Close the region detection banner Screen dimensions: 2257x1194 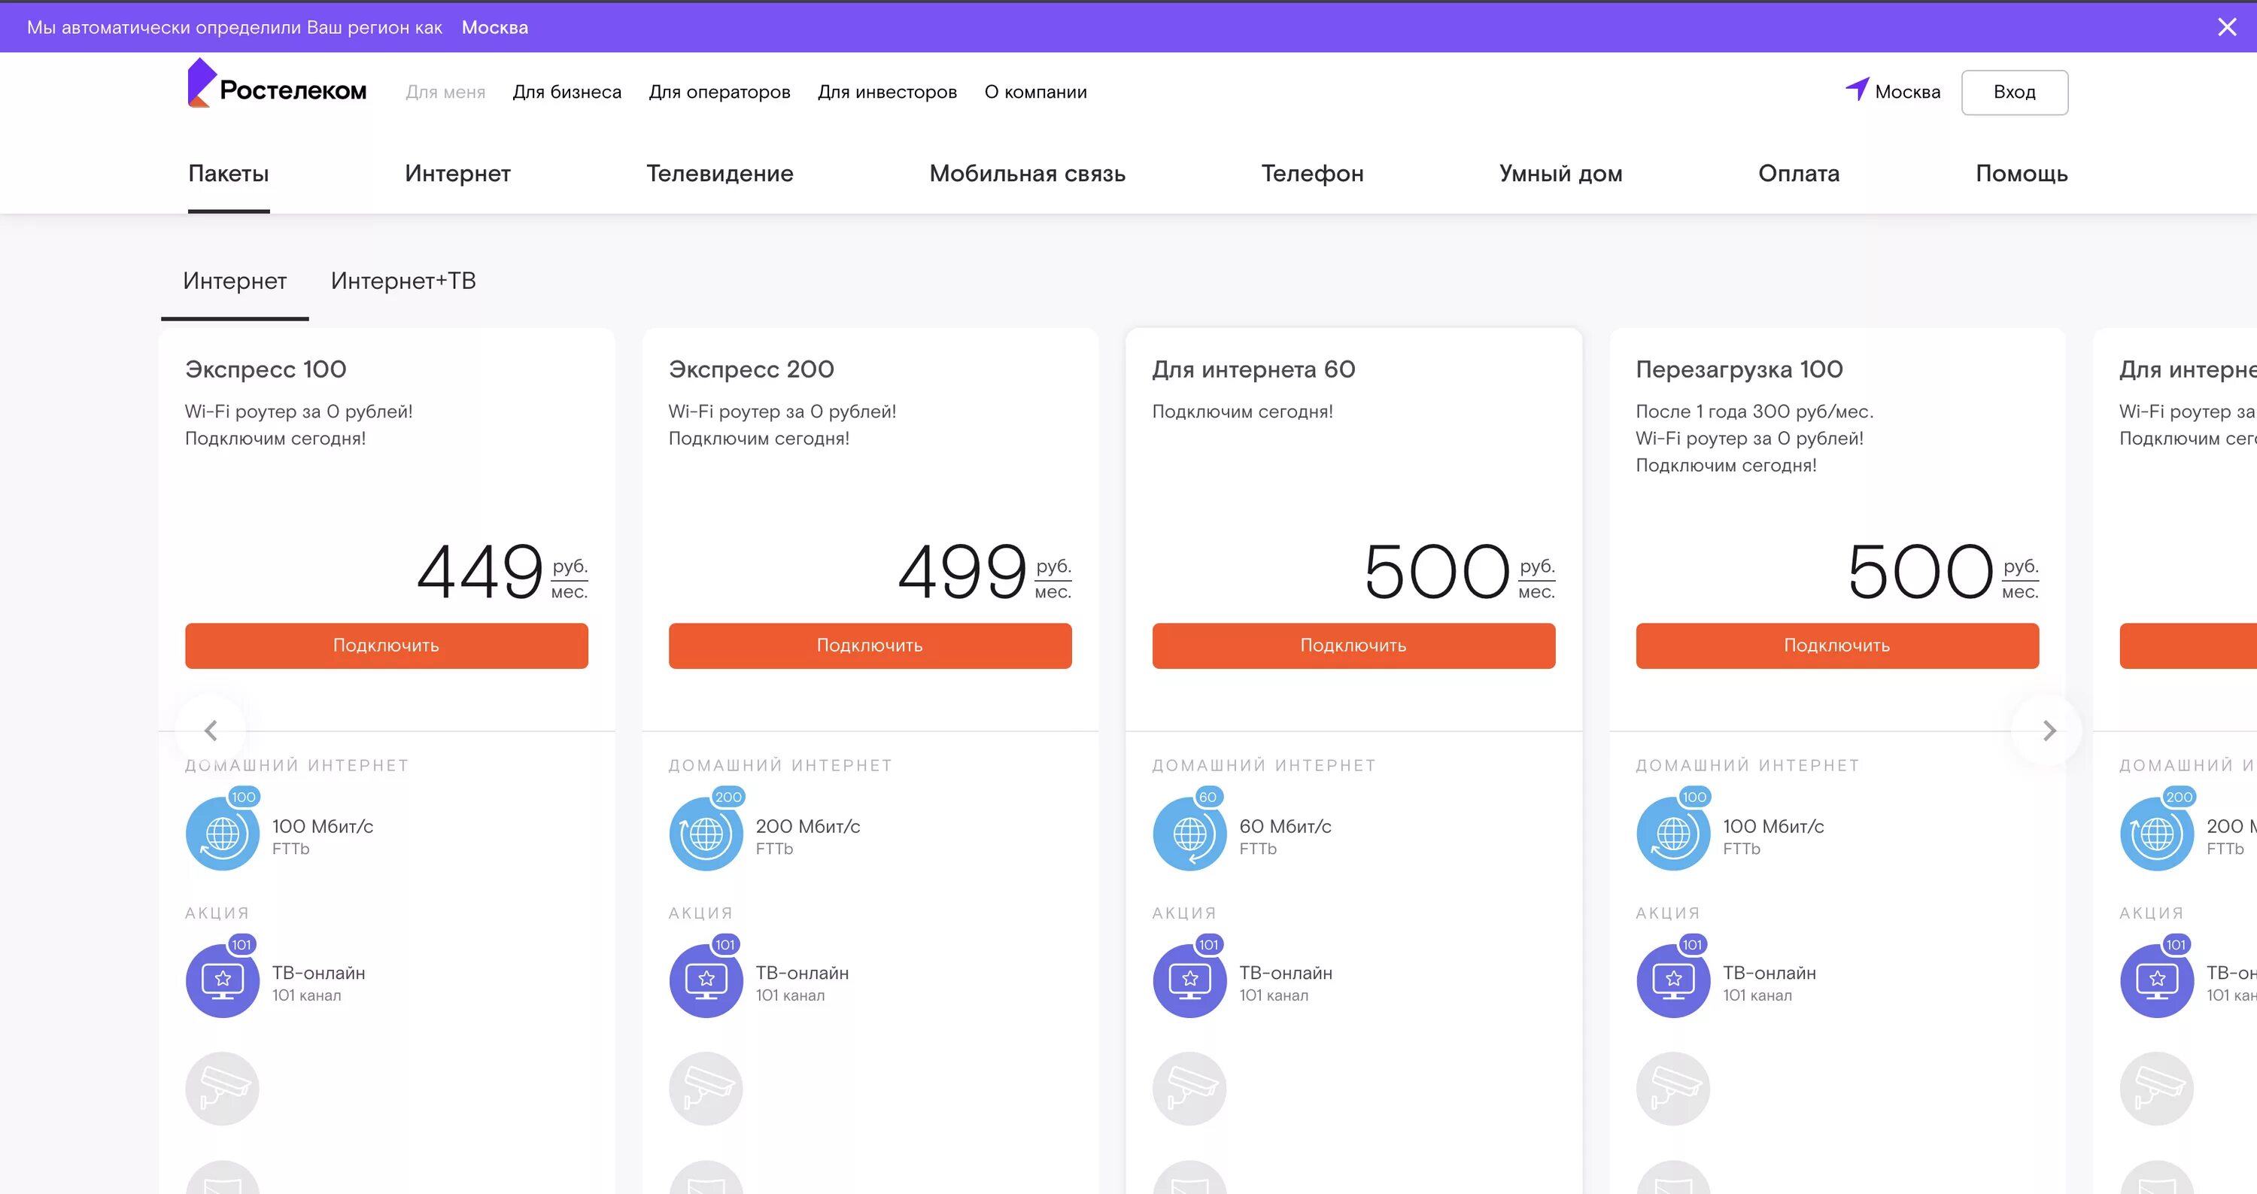pyautogui.click(x=2227, y=27)
